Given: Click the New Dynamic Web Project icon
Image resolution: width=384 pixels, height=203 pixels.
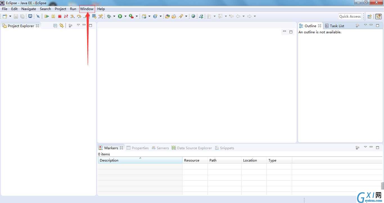Looking at the screenshot, I should (144, 16).
